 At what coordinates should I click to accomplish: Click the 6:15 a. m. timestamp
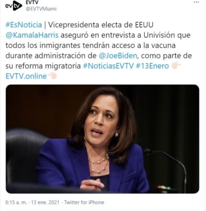pyautogui.click(x=16, y=202)
